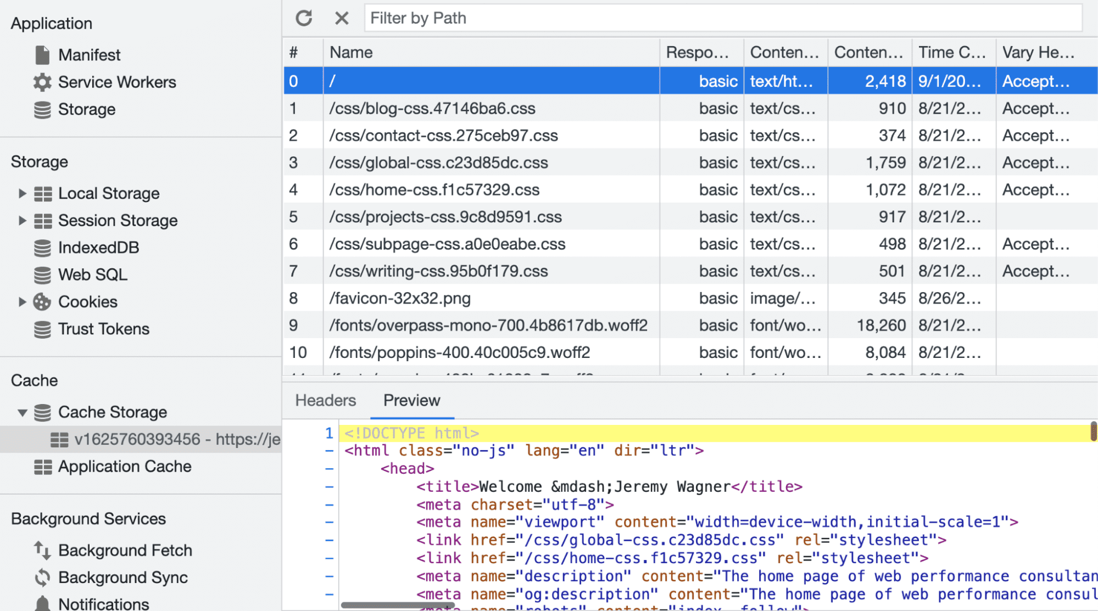Viewport: 1098px width, 611px height.
Task: Switch to the Headers tab
Action: [326, 400]
